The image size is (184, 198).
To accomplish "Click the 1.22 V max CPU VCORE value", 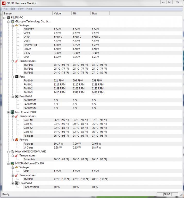I will [x=95, y=45].
